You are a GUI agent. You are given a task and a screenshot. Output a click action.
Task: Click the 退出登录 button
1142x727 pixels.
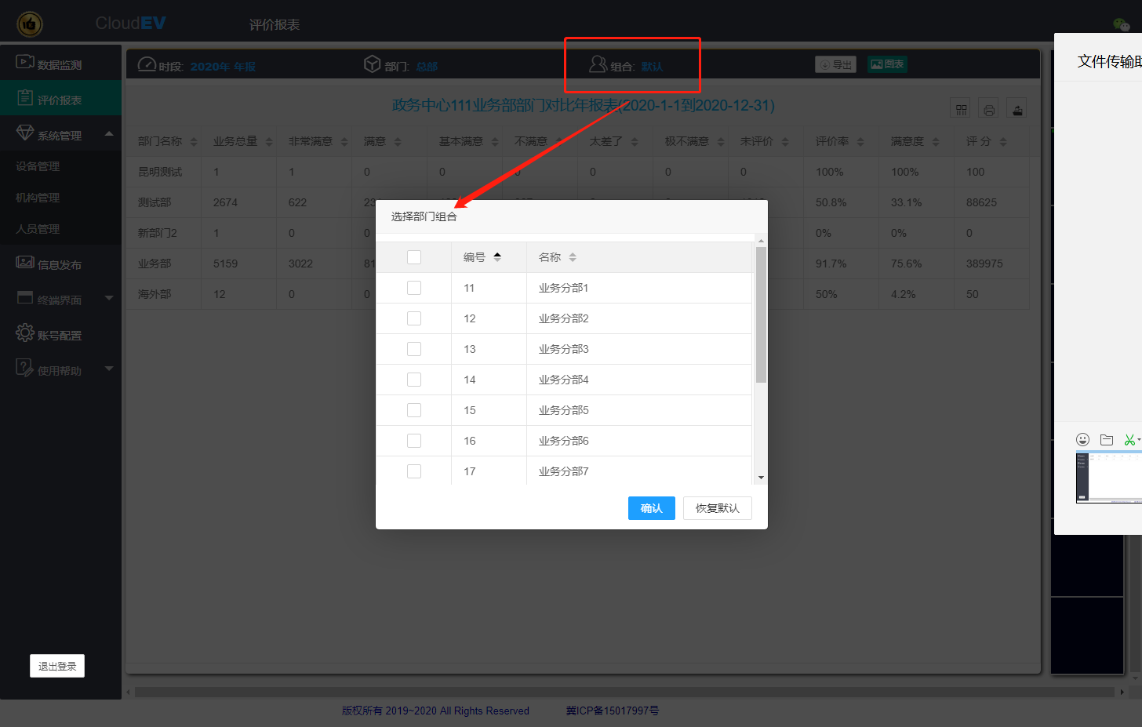(57, 666)
